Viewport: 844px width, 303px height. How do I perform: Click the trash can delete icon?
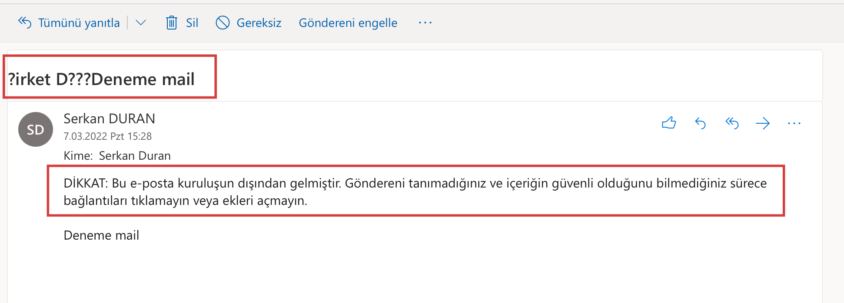point(172,23)
